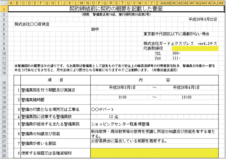This screenshot has width=226, height=159.
Task: Click the start time 9:00
Action: click(x=123, y=97)
